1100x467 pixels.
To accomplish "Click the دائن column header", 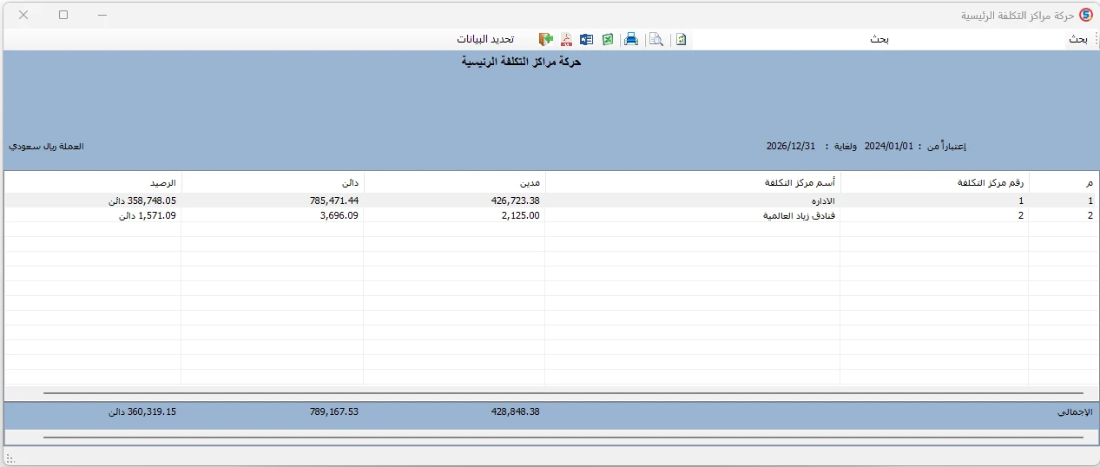I will tap(273, 182).
